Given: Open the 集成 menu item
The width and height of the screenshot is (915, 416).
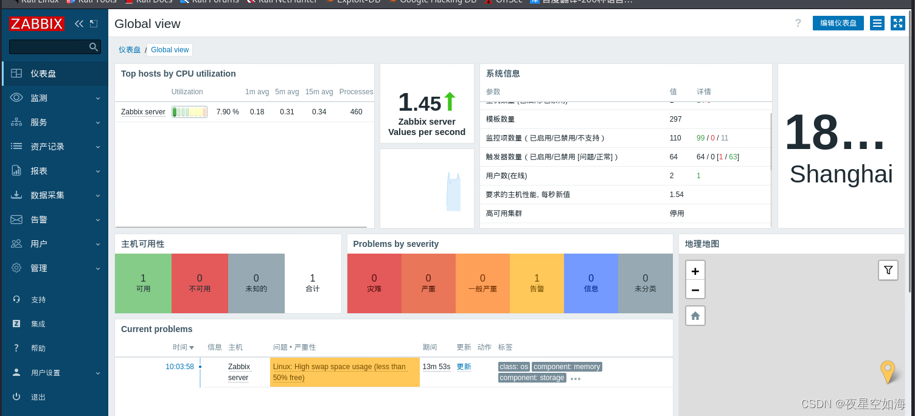Looking at the screenshot, I should [x=55, y=324].
